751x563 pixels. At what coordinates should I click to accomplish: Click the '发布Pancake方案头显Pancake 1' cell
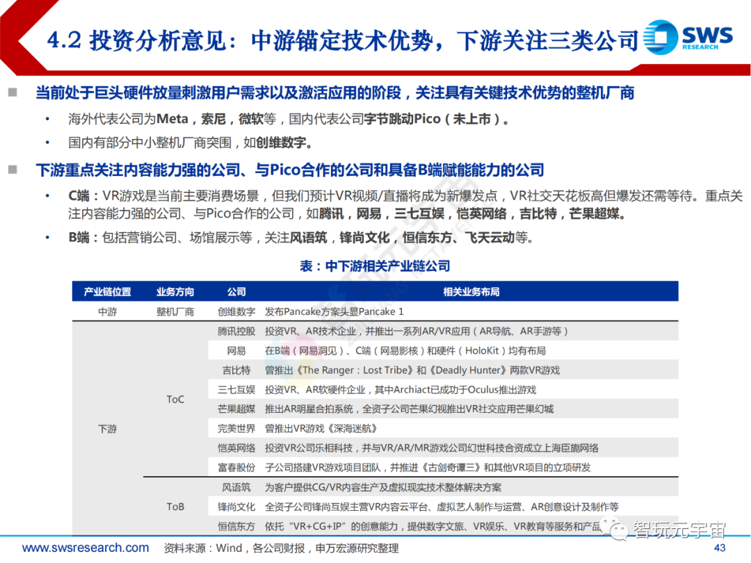tap(334, 311)
